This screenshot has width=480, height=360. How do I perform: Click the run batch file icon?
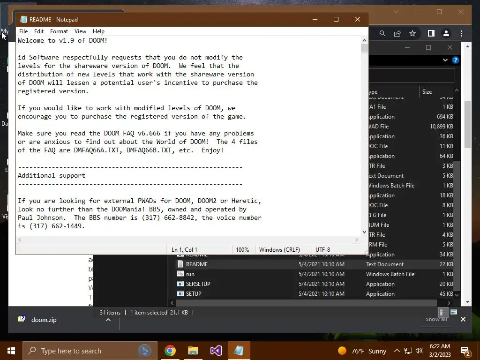[x=180, y=274]
